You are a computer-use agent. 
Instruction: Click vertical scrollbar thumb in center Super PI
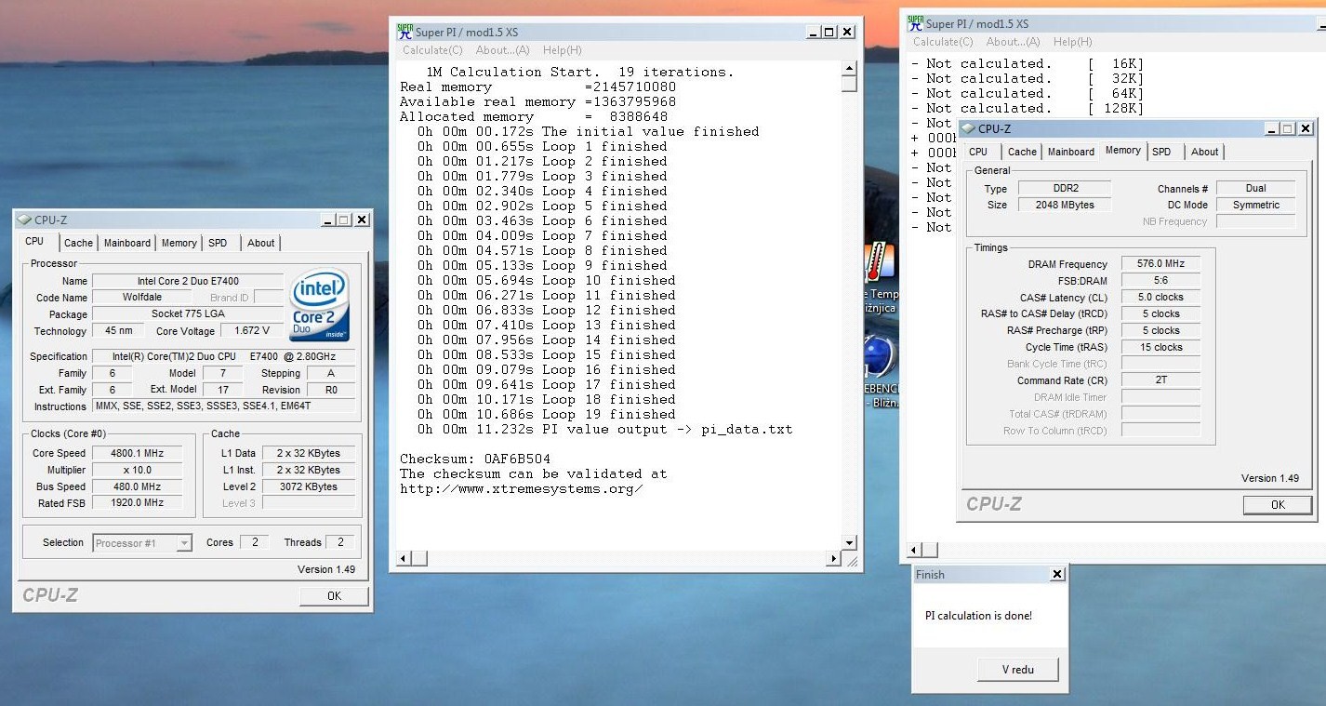(x=849, y=84)
